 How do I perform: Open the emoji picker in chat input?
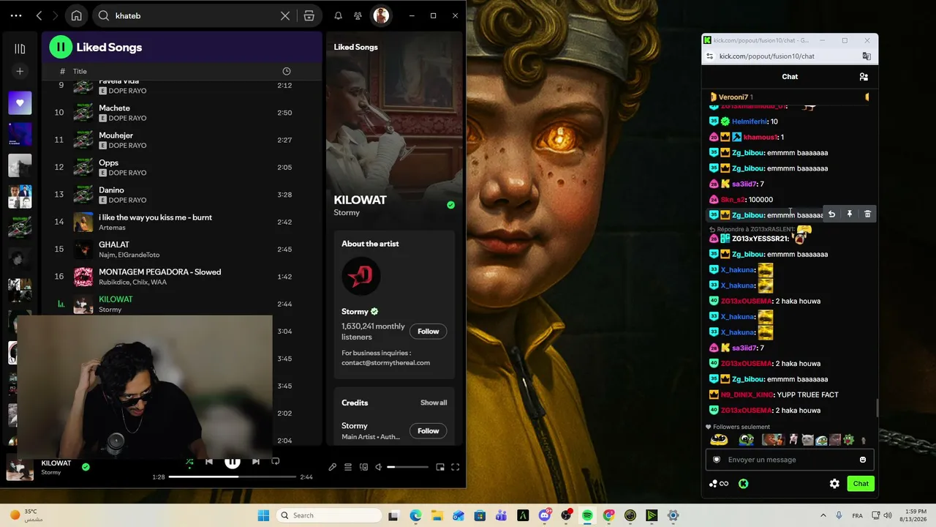[x=863, y=460]
